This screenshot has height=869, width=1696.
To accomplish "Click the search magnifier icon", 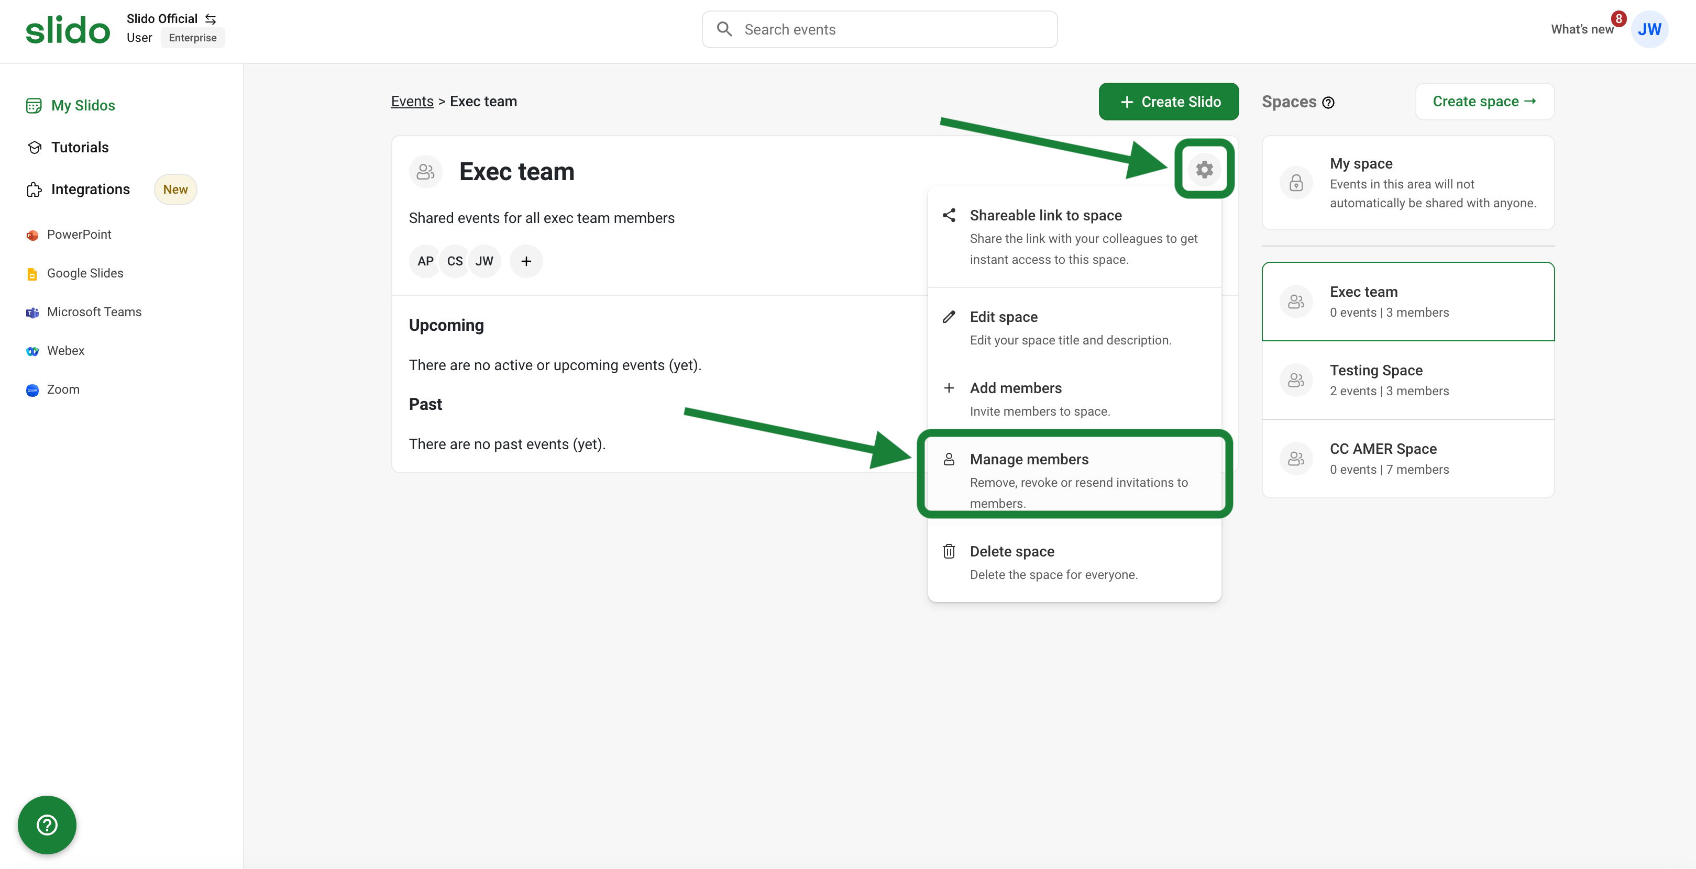I will [x=724, y=29].
